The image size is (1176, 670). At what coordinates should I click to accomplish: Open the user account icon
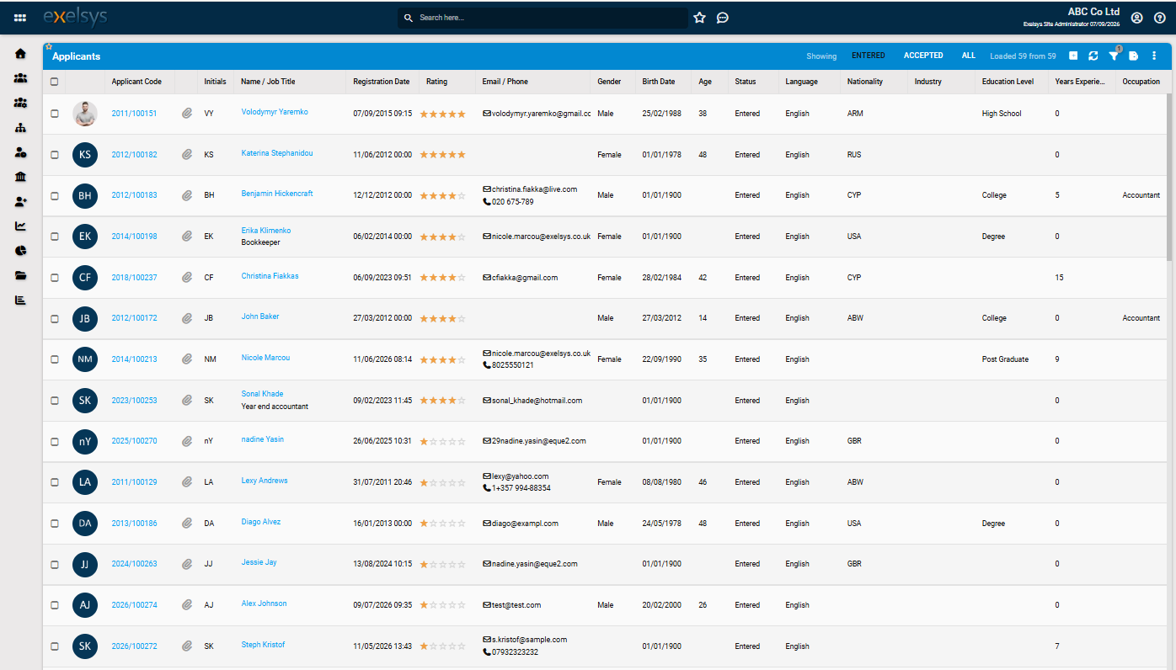[x=1137, y=18]
